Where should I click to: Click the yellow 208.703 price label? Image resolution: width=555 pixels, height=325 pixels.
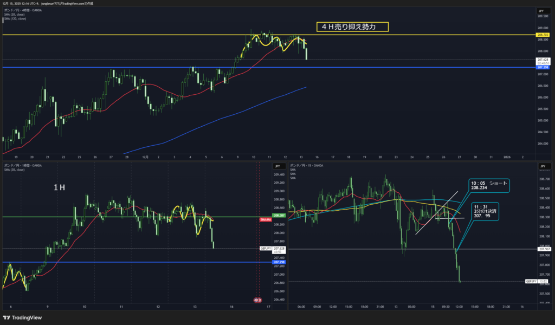click(x=543, y=35)
